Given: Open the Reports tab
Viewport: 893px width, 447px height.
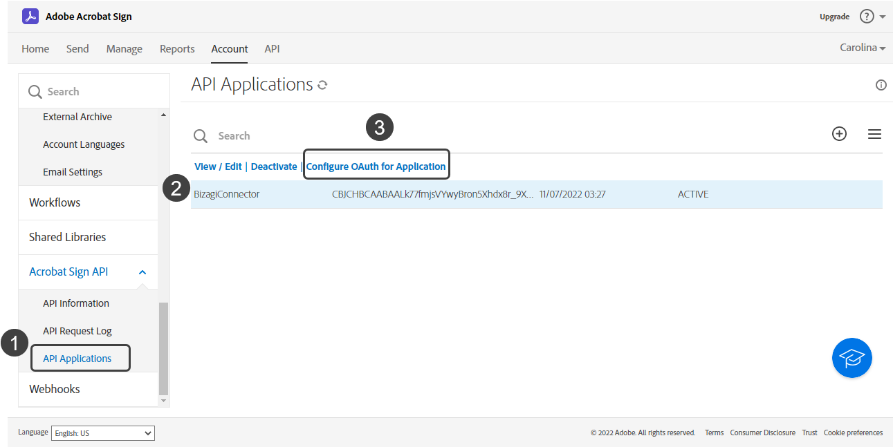Looking at the screenshot, I should 177,49.
